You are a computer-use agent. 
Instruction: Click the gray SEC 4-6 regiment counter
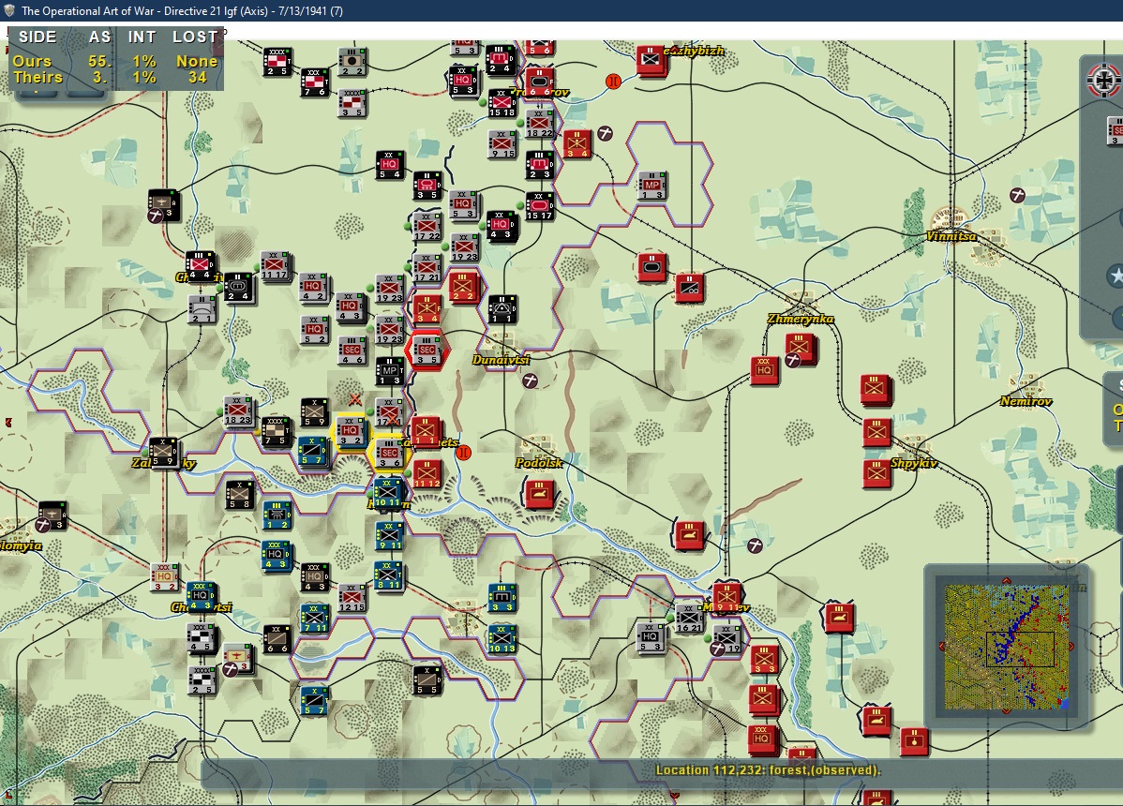click(352, 351)
